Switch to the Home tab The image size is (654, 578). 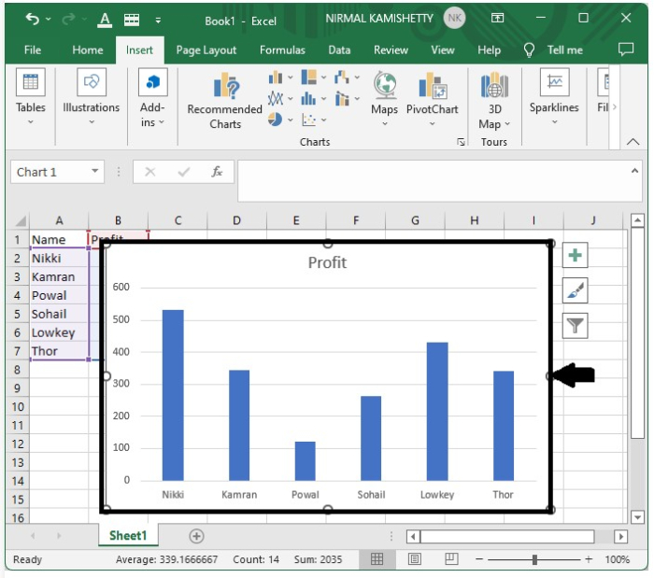click(x=88, y=50)
